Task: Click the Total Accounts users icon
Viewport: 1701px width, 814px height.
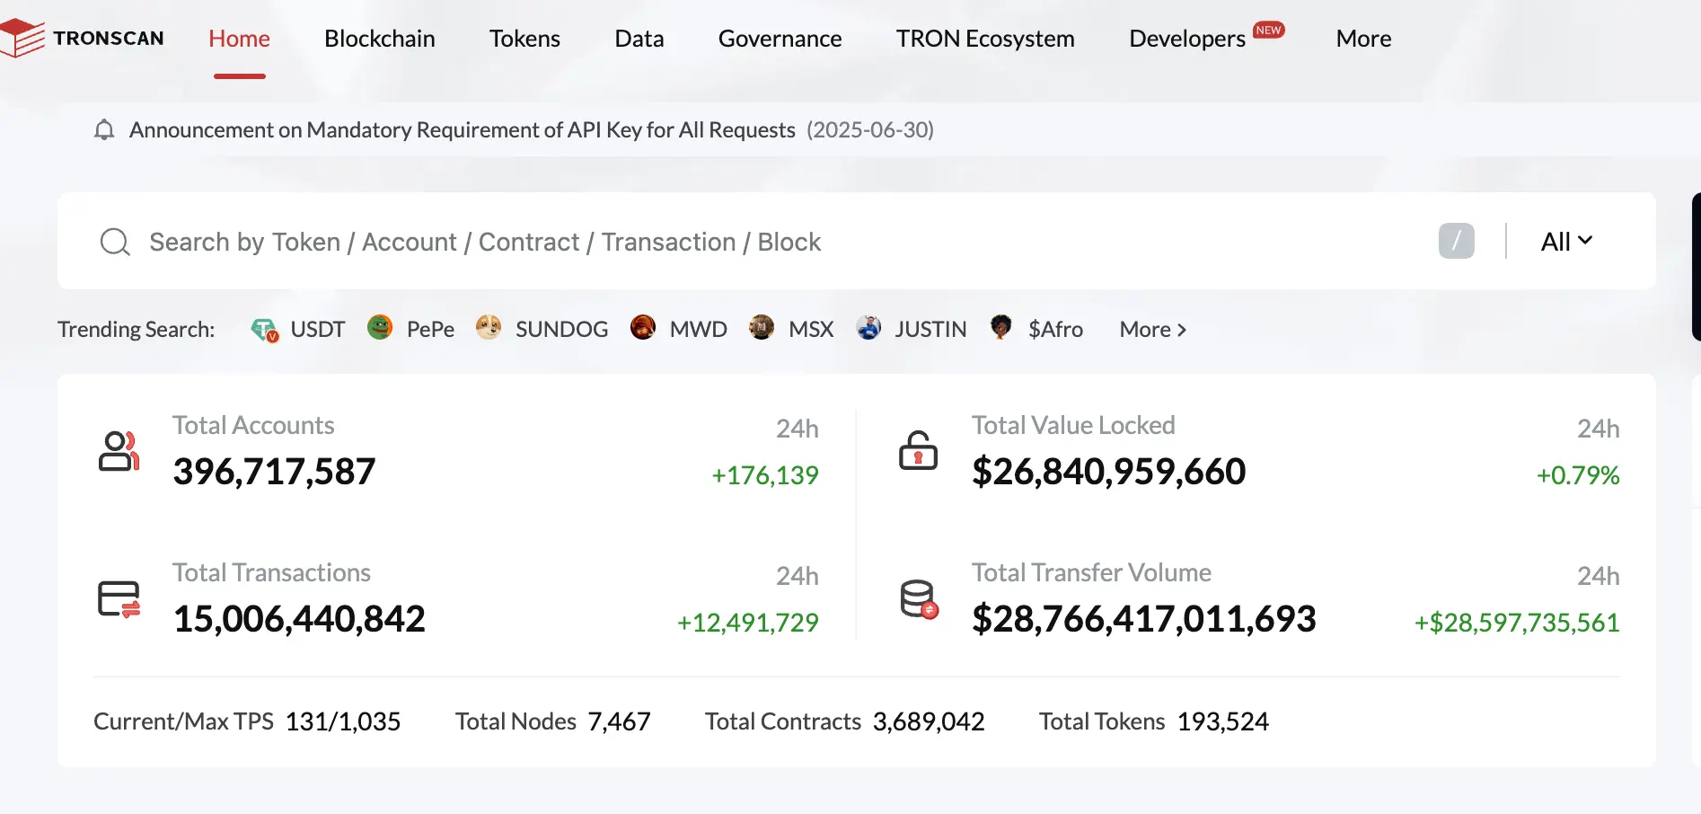Action: click(119, 451)
